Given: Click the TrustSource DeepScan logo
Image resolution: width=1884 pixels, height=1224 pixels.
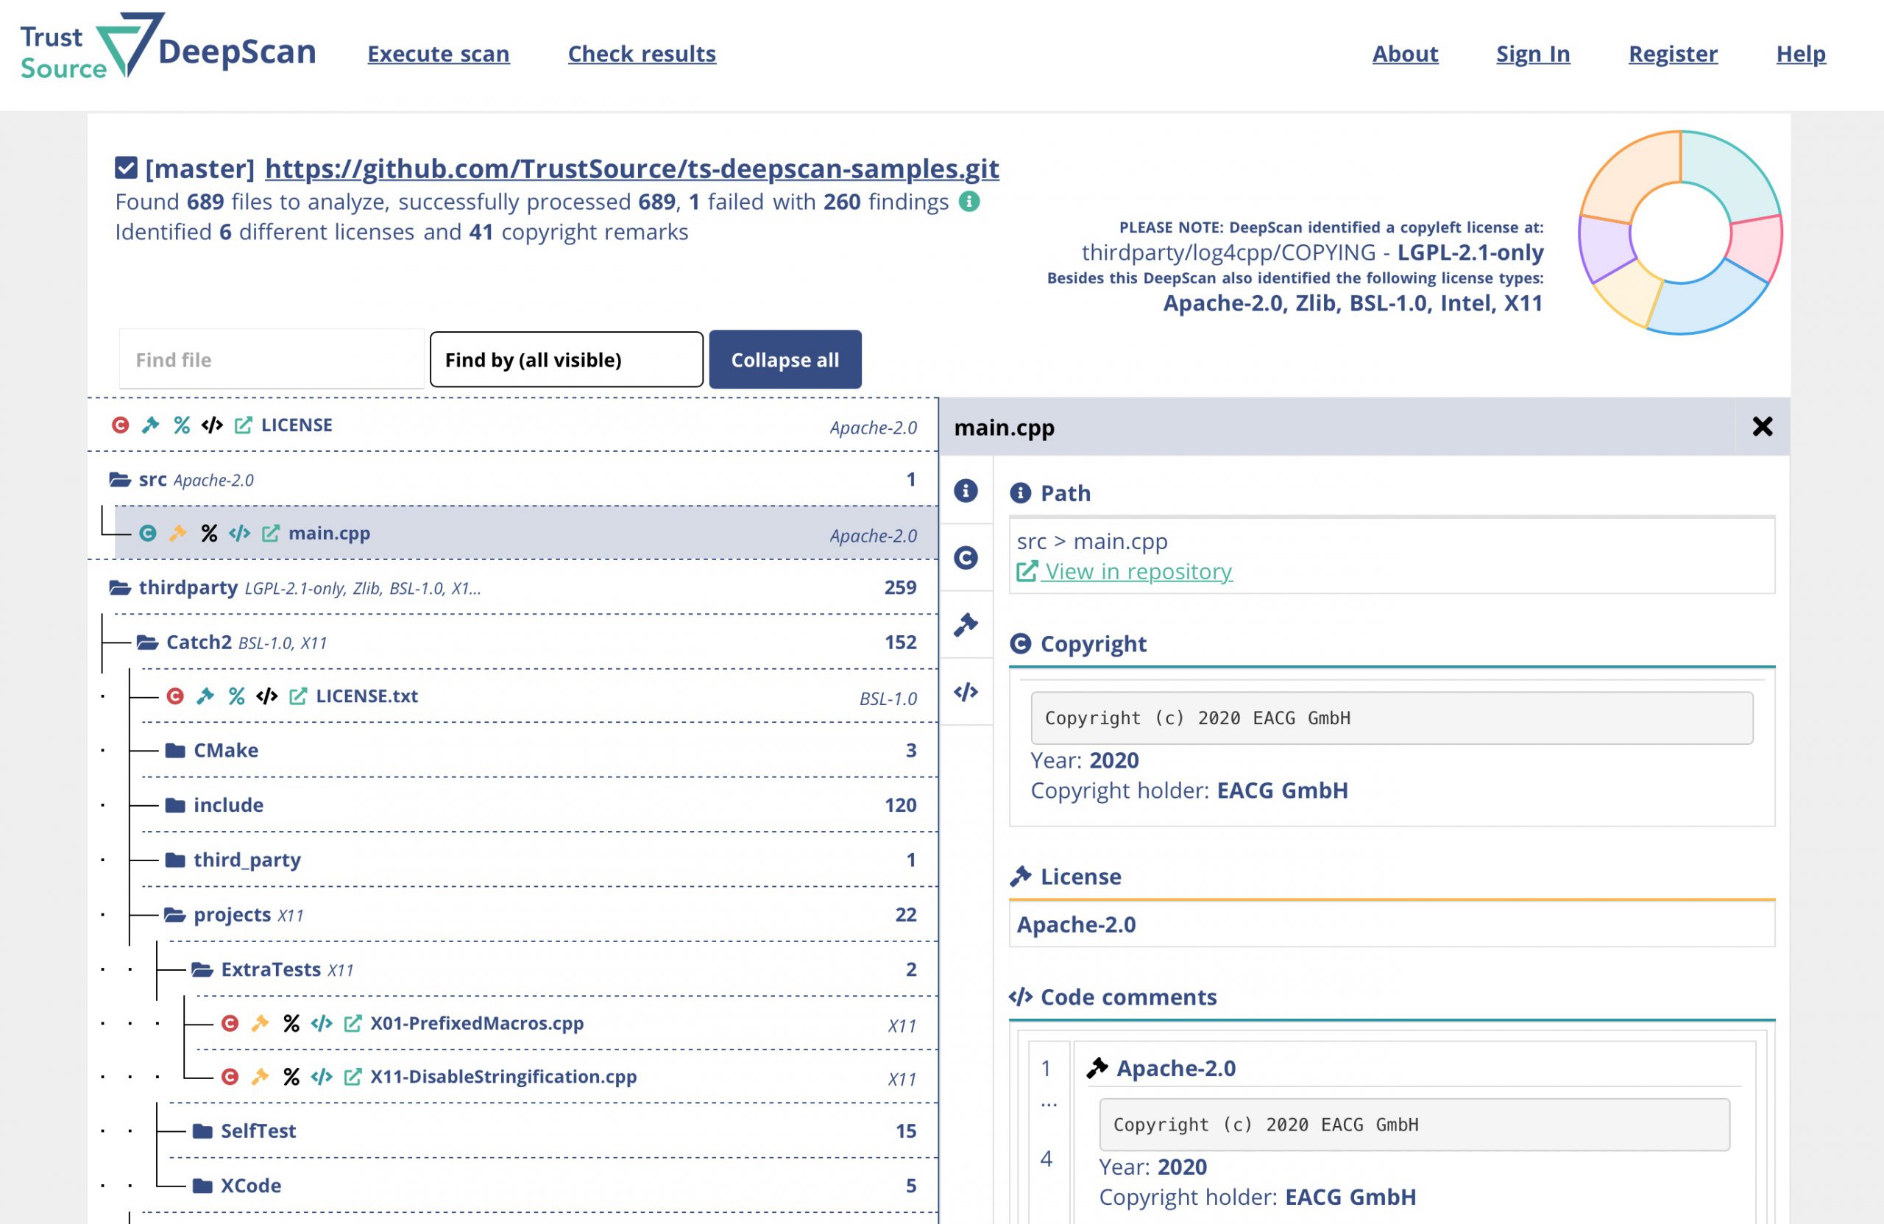Looking at the screenshot, I should click(x=168, y=46).
